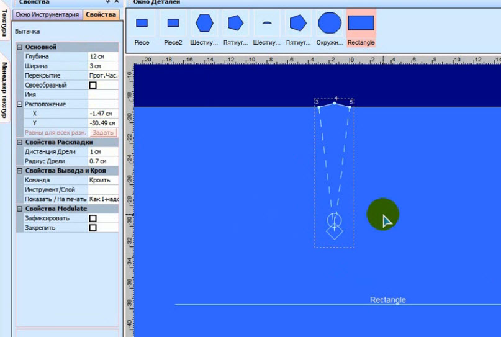This screenshot has width=501, height=337.
Task: Select the small flat ellipse Шестиу... thumbnail
Action: (x=267, y=28)
